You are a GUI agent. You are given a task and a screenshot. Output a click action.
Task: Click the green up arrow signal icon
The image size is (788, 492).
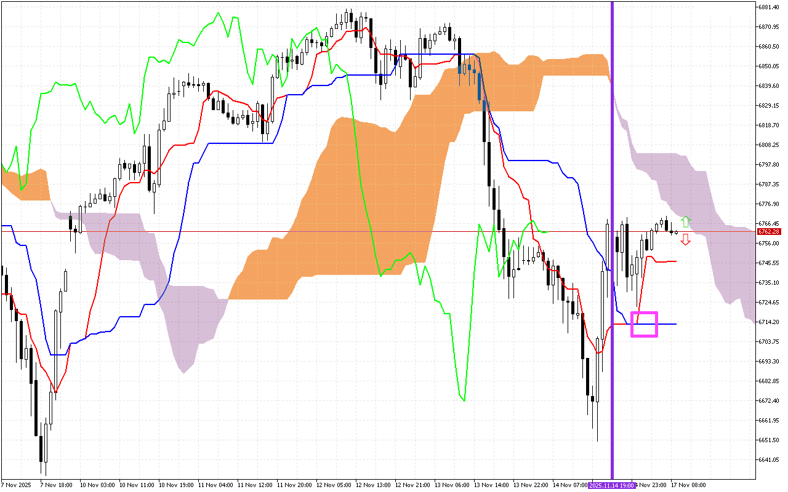pos(685,221)
